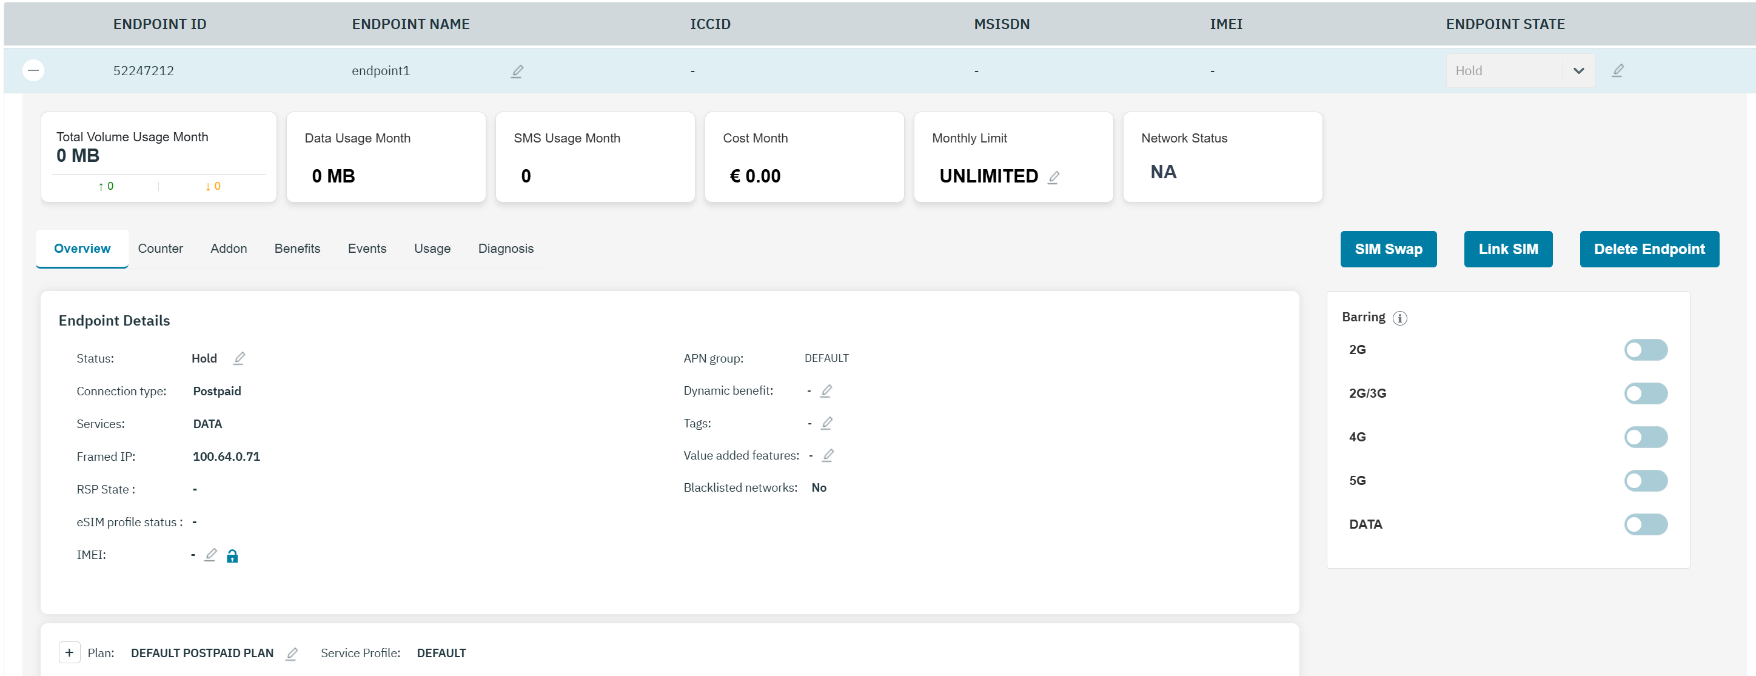This screenshot has height=676, width=1756.
Task: Open Barring info icon
Action: click(x=1399, y=318)
